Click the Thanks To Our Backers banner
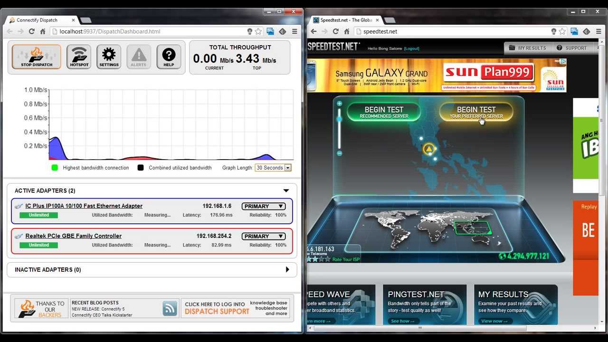This screenshot has width=608, height=342. (41, 308)
